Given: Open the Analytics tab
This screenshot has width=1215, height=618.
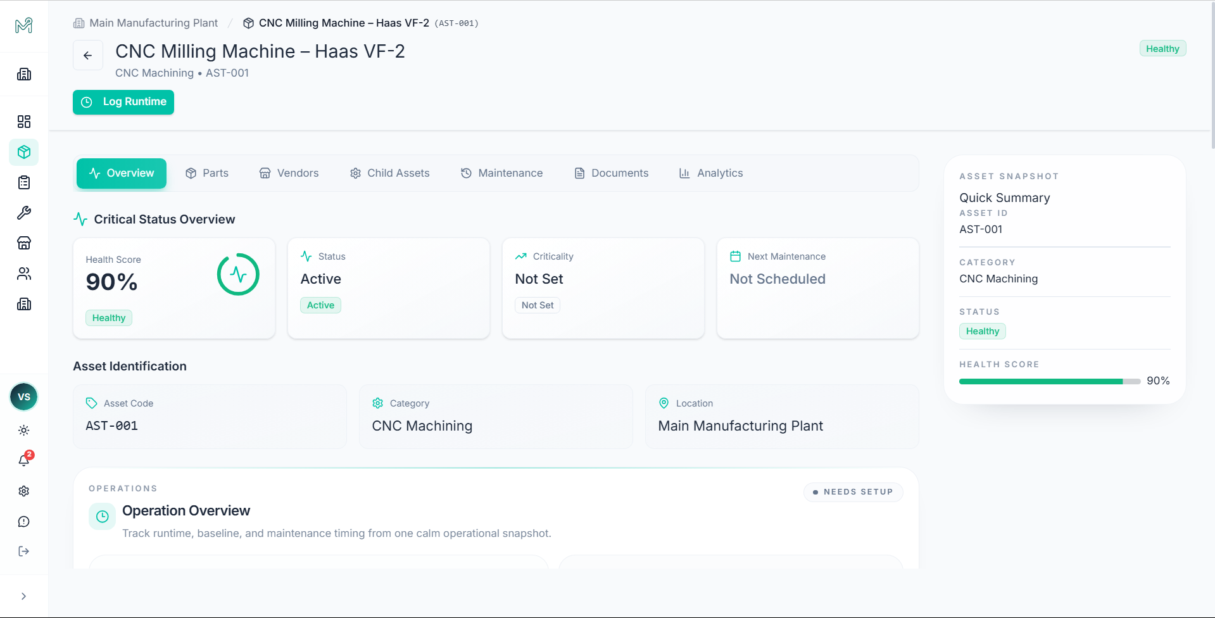Looking at the screenshot, I should coord(711,173).
